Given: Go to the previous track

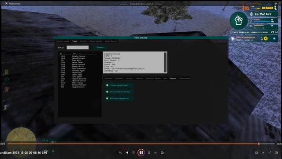Looking at the screenshot, I should point(127,153).
